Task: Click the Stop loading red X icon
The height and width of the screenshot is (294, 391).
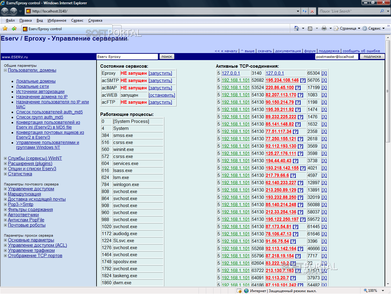Action: 312,11
